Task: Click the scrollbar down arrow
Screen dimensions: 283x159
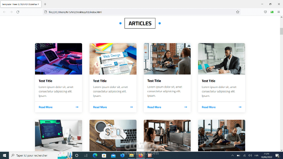Action: pyautogui.click(x=281, y=150)
